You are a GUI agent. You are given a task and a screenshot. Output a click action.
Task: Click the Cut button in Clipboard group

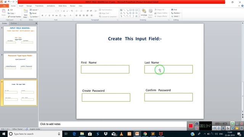tap(10, 10)
